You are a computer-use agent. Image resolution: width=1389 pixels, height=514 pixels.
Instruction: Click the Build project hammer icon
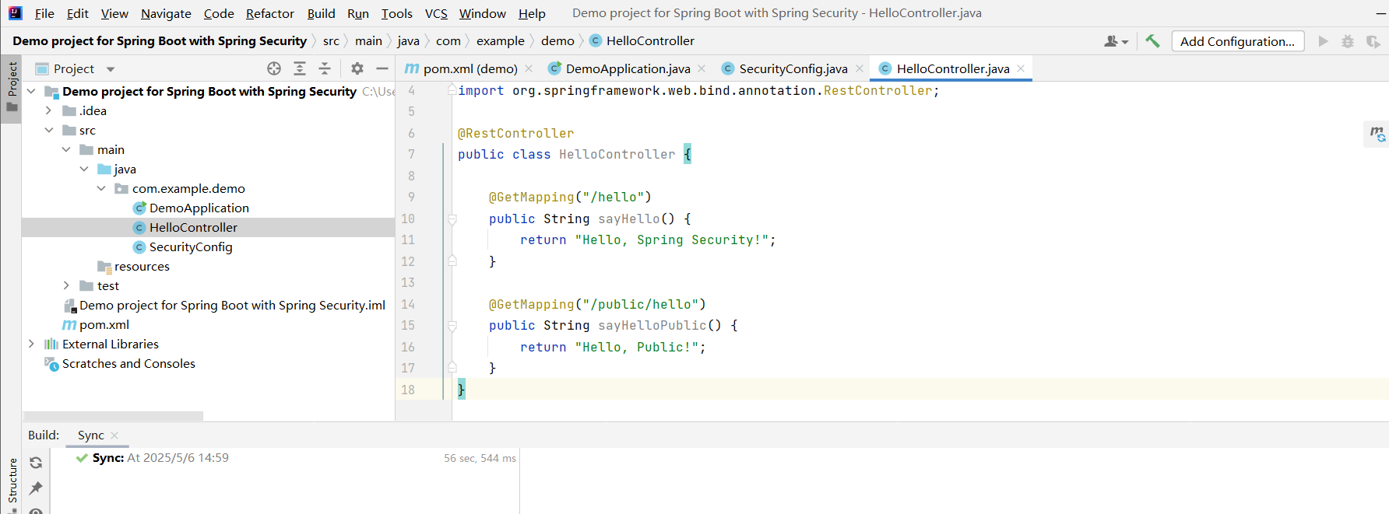pyautogui.click(x=1152, y=41)
